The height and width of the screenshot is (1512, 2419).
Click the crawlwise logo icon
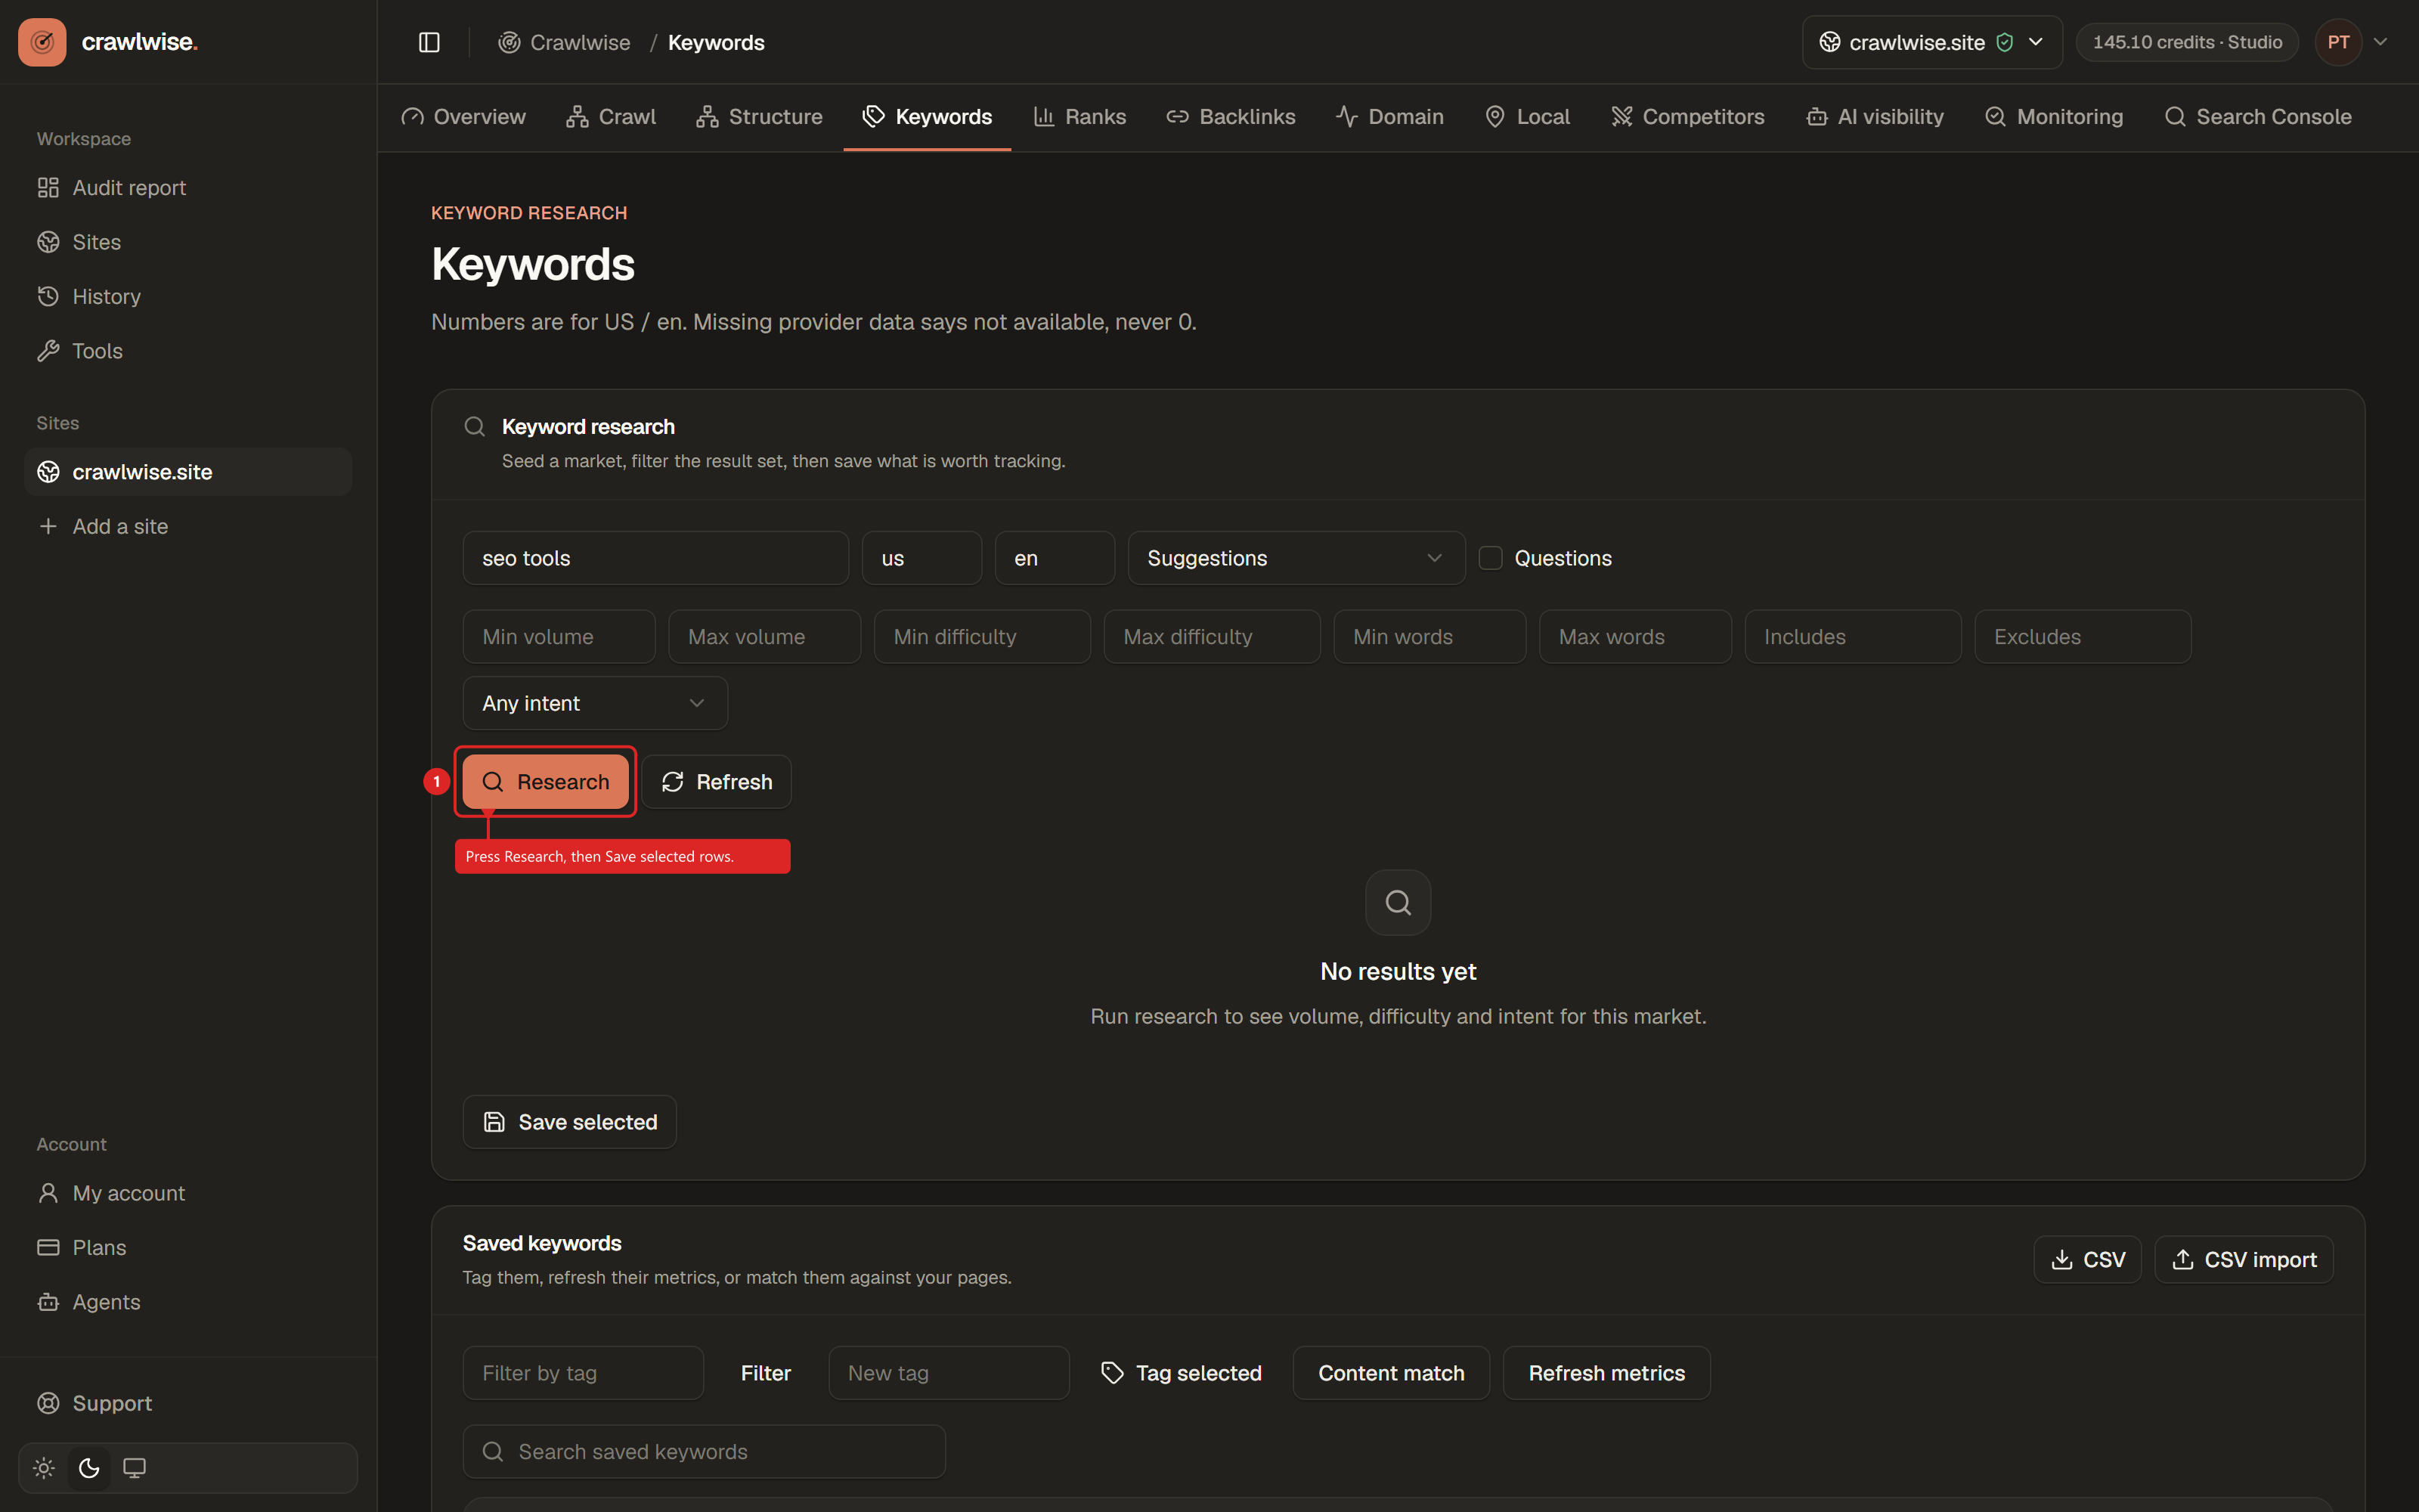click(42, 42)
